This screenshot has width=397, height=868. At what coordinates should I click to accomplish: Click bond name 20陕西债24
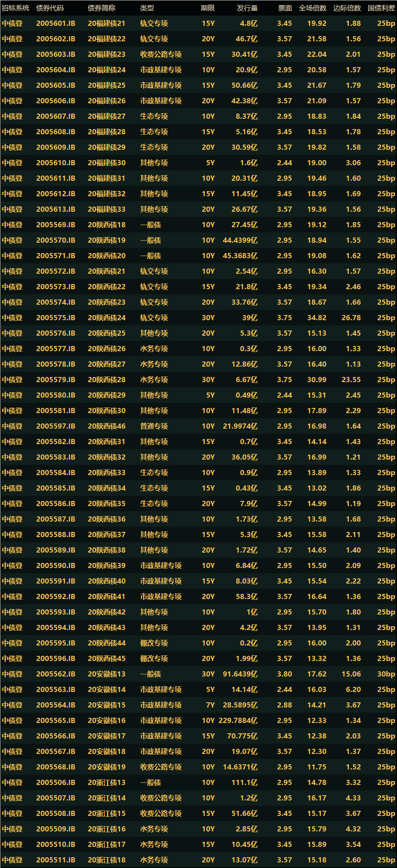[107, 318]
